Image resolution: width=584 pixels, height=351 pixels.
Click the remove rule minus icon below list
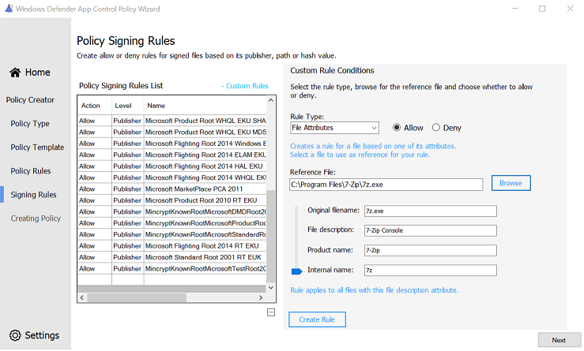(x=271, y=312)
